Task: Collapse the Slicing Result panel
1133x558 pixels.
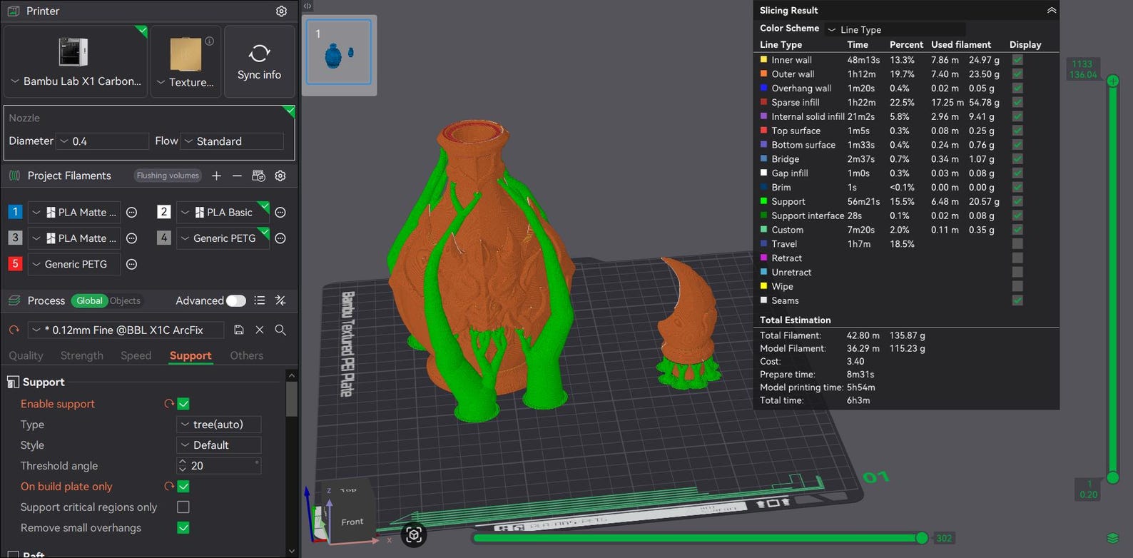Action: point(1051,10)
